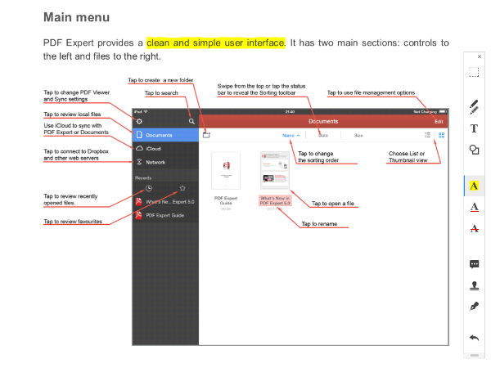Open the PDF Expert Guide thumbnail

pyautogui.click(x=226, y=171)
